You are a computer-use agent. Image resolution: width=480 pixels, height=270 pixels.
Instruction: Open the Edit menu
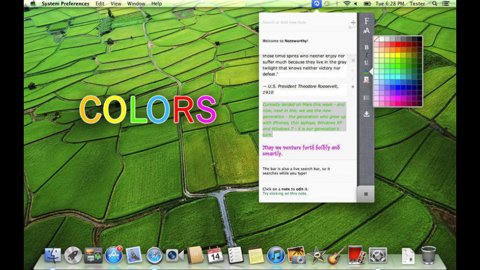tap(100, 4)
